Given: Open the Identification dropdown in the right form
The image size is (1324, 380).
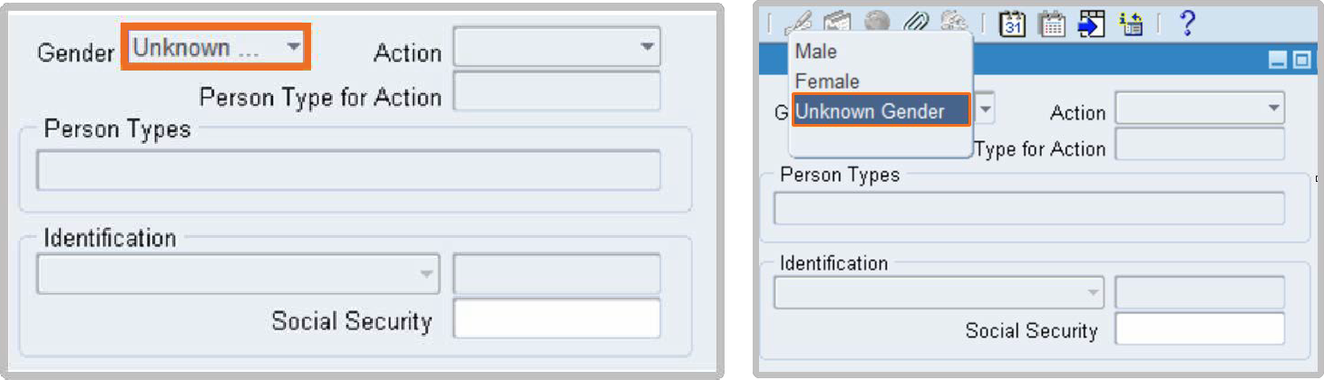Looking at the screenshot, I should tap(939, 293).
